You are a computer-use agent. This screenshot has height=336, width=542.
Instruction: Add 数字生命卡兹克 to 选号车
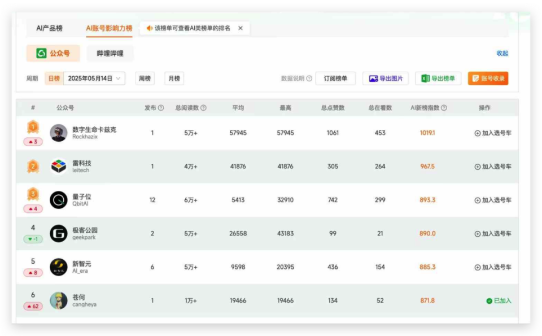[x=492, y=133]
